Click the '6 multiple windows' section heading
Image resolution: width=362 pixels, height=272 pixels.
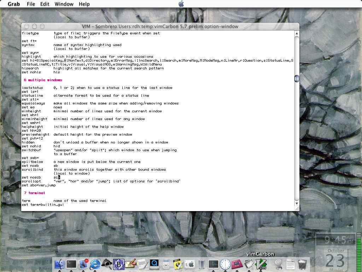(43, 80)
